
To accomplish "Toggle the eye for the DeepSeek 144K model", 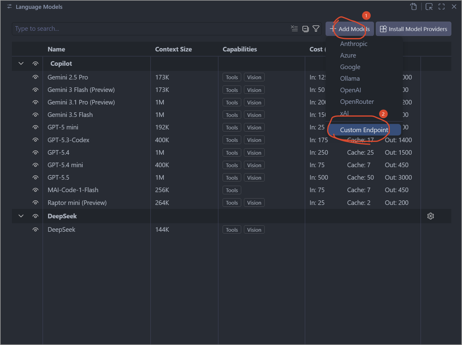I will click(36, 230).
